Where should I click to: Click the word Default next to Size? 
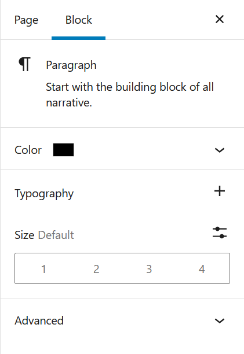click(56, 235)
